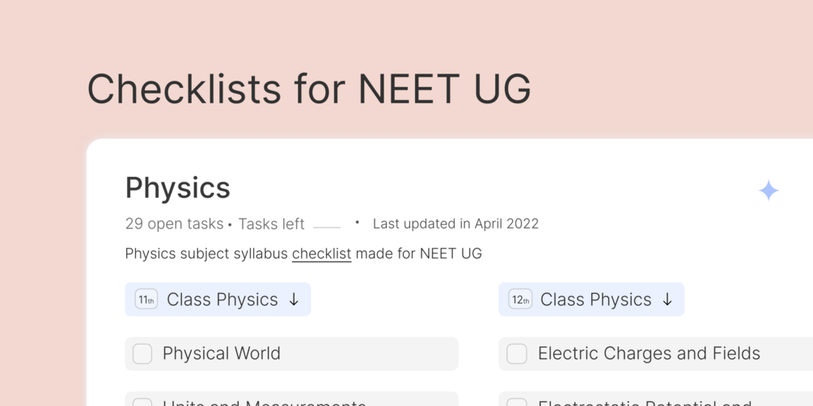Click the blue sparkle star icon
The height and width of the screenshot is (406, 813).
click(769, 190)
